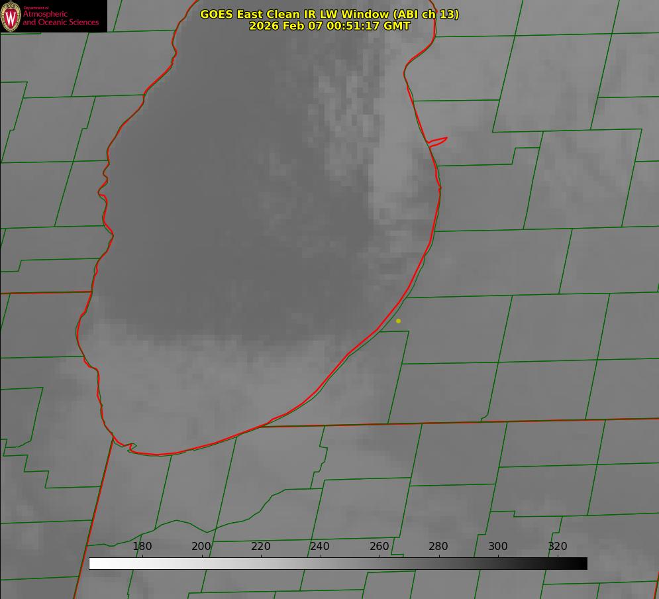Image resolution: width=659 pixels, height=599 pixels.
Task: Click the '260' colorbar label
Action: (x=379, y=546)
